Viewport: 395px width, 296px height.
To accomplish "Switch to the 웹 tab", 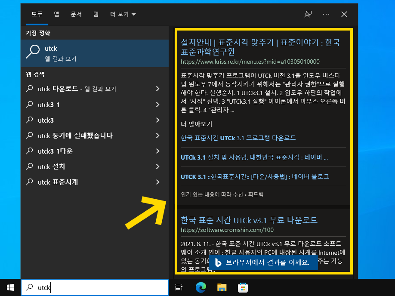I will tap(96, 14).
